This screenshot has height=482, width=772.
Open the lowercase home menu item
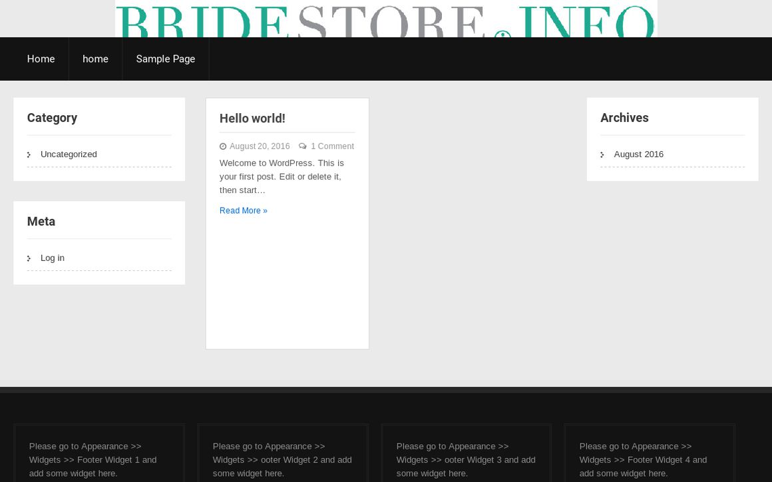[x=96, y=59]
